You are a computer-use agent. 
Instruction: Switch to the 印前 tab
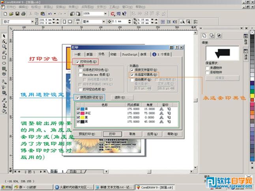[113, 54]
